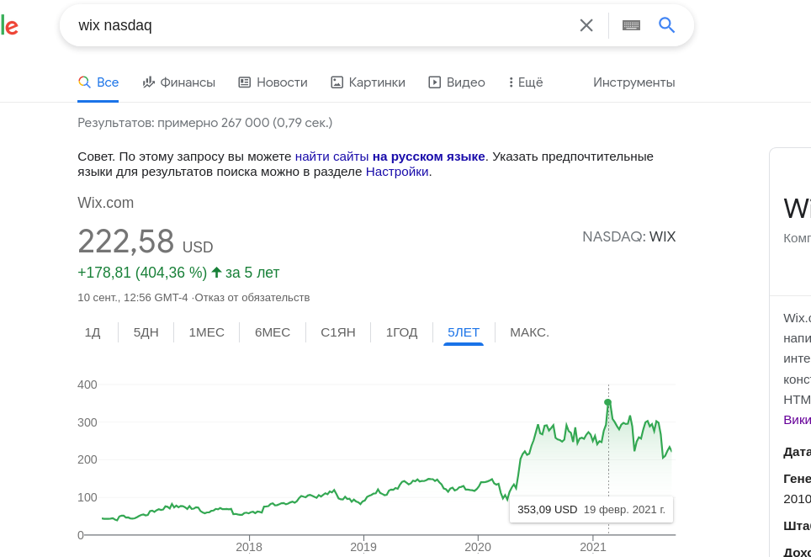The image size is (811, 557).
Task: Select the 1Д chart range
Action: point(93,332)
